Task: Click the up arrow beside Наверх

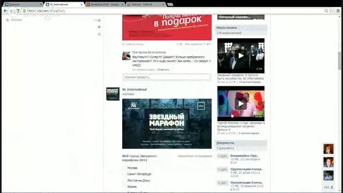Action: 7,20
